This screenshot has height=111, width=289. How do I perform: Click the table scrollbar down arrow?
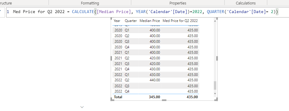215,93
